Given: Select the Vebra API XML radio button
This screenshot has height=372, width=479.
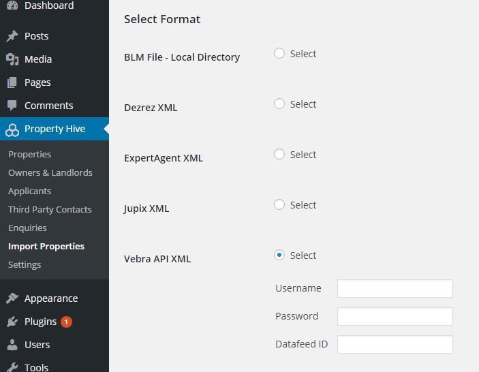Looking at the screenshot, I should coord(279,255).
